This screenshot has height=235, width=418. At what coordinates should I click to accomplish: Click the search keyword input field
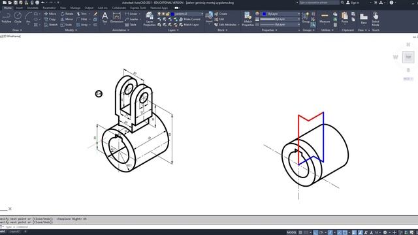click(x=319, y=3)
